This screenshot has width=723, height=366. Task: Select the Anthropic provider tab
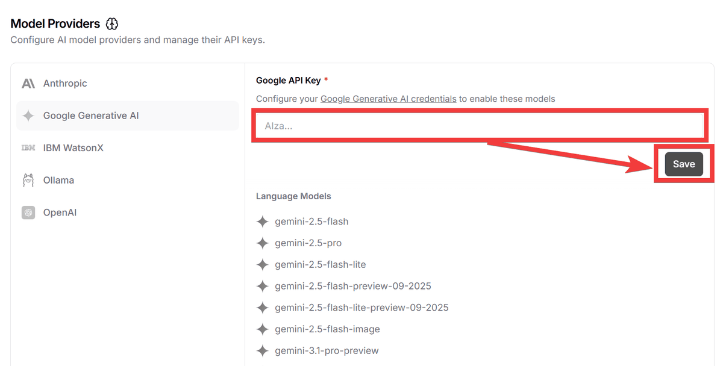click(65, 84)
